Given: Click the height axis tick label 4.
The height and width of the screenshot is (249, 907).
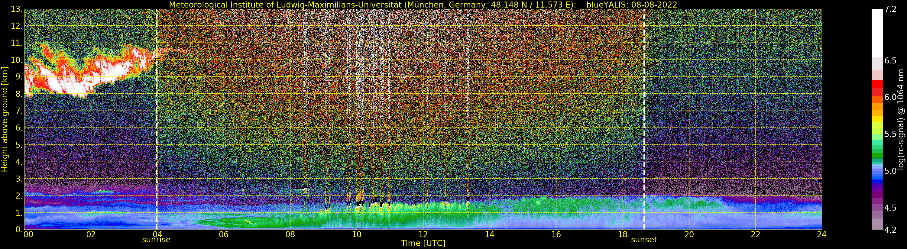Looking at the screenshot, I should (19, 162).
